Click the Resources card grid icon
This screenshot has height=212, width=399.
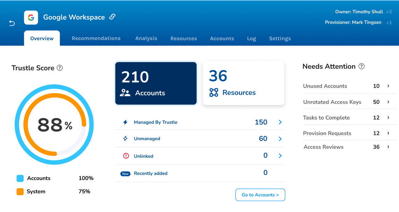click(x=214, y=93)
